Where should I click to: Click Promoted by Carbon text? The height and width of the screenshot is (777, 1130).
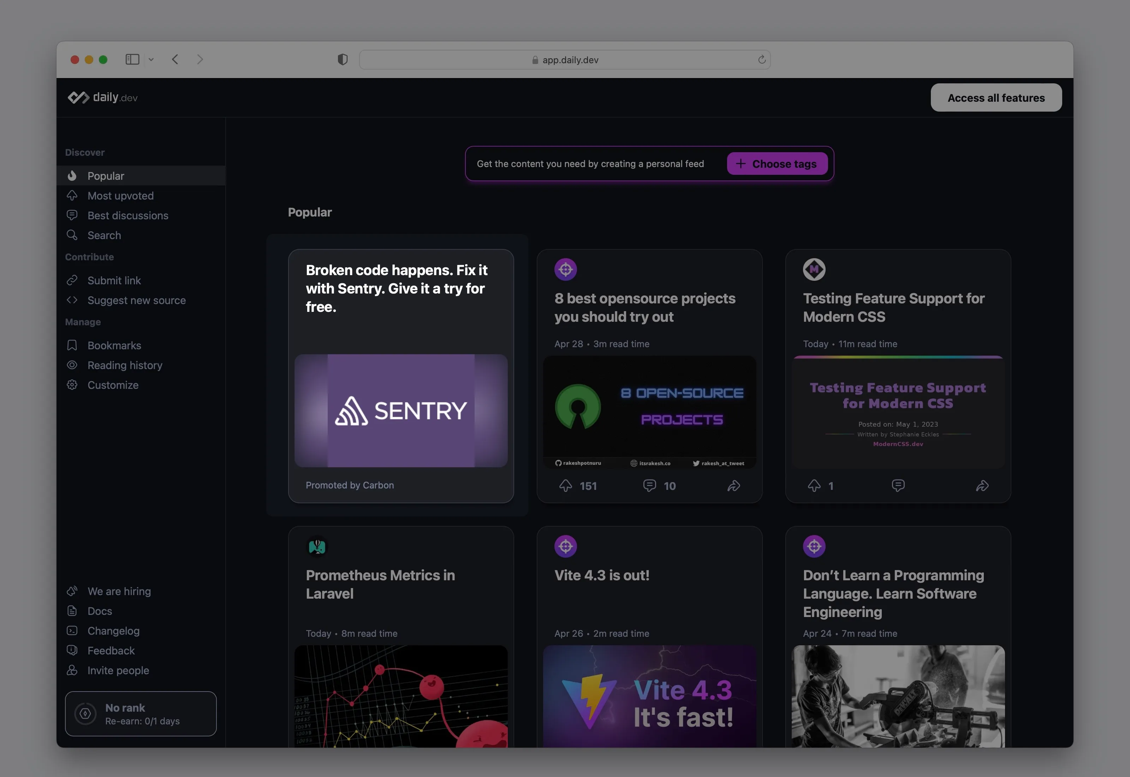(349, 485)
